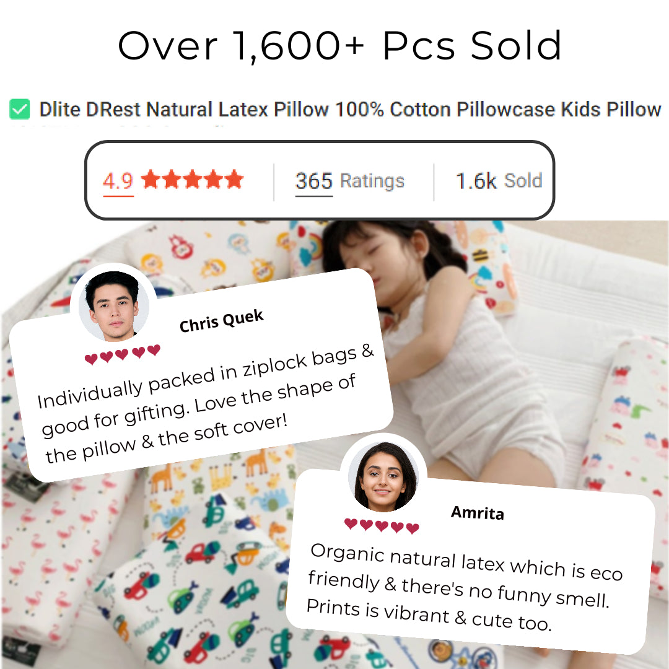Open the Dlite DRest Natural Latex Pillow title

(x=350, y=109)
